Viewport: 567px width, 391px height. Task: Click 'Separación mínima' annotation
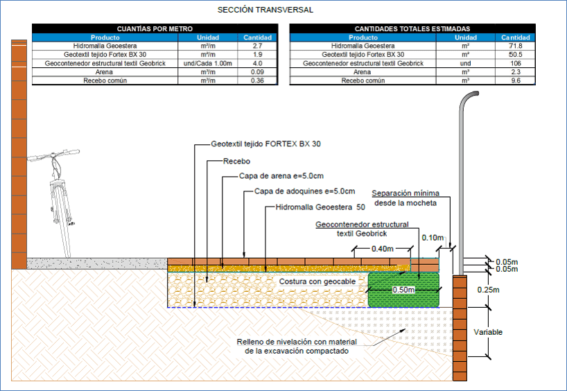(x=405, y=193)
